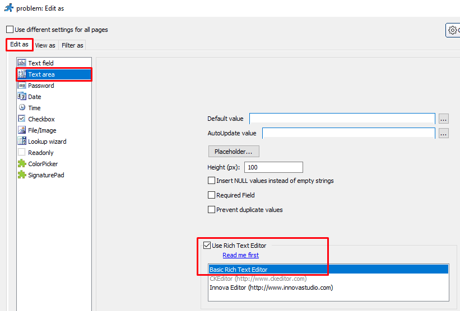460x311 pixels.
Task: Select Innova Editor from the editor list
Action: [x=271, y=288]
